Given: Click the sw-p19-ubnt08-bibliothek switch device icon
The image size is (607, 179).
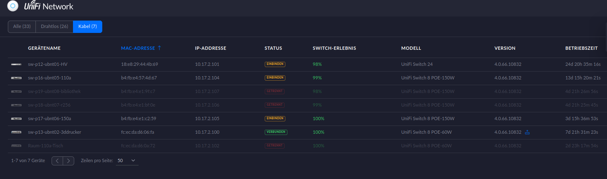Looking at the screenshot, I should pyautogui.click(x=16, y=91).
